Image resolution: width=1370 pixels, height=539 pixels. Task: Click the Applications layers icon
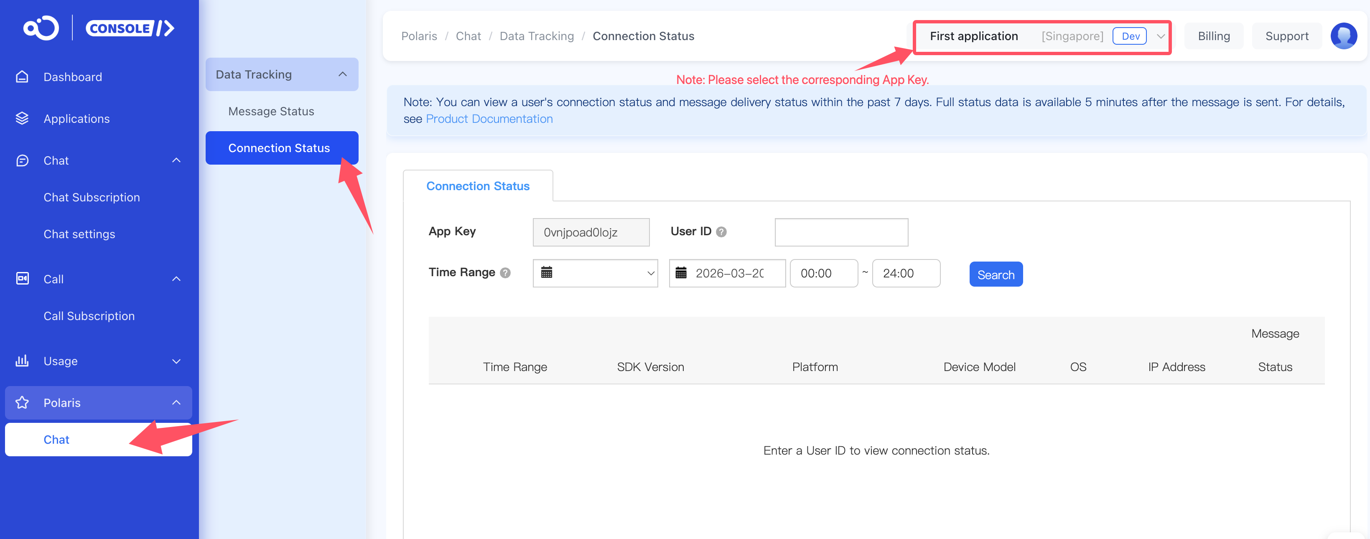tap(22, 119)
